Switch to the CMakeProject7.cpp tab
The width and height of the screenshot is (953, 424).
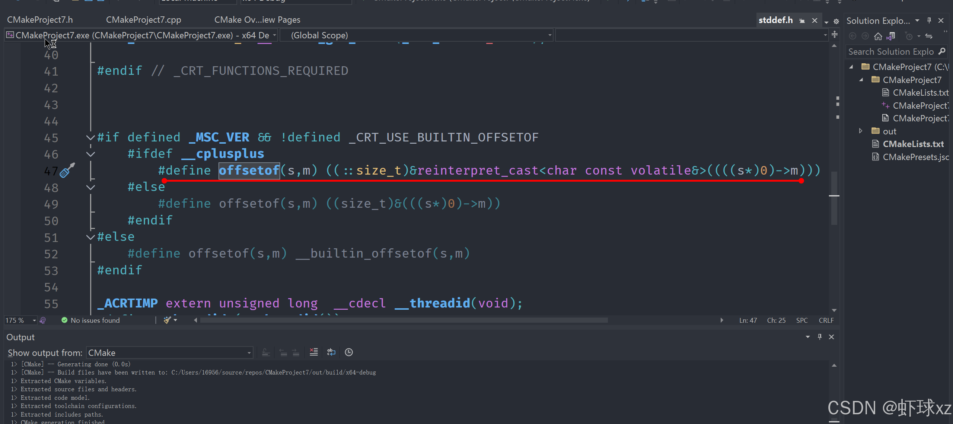coord(143,20)
